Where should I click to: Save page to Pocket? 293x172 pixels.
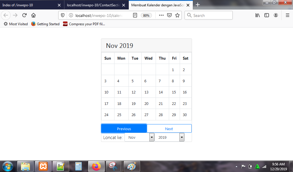(169, 15)
